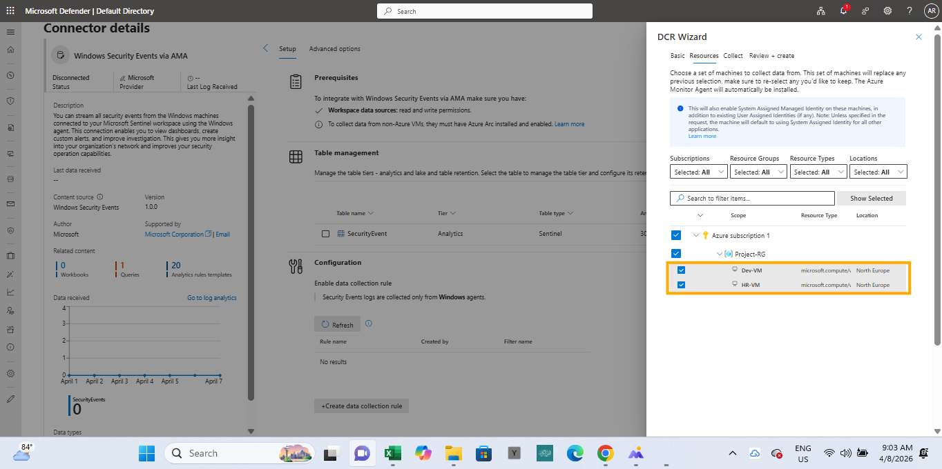Open the Resource Groups dropdown
Viewport: 942px width, 469px height.
758,172
